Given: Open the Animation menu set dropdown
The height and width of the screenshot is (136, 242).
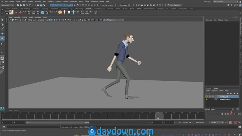Looking at the screenshot, I should [7, 5].
